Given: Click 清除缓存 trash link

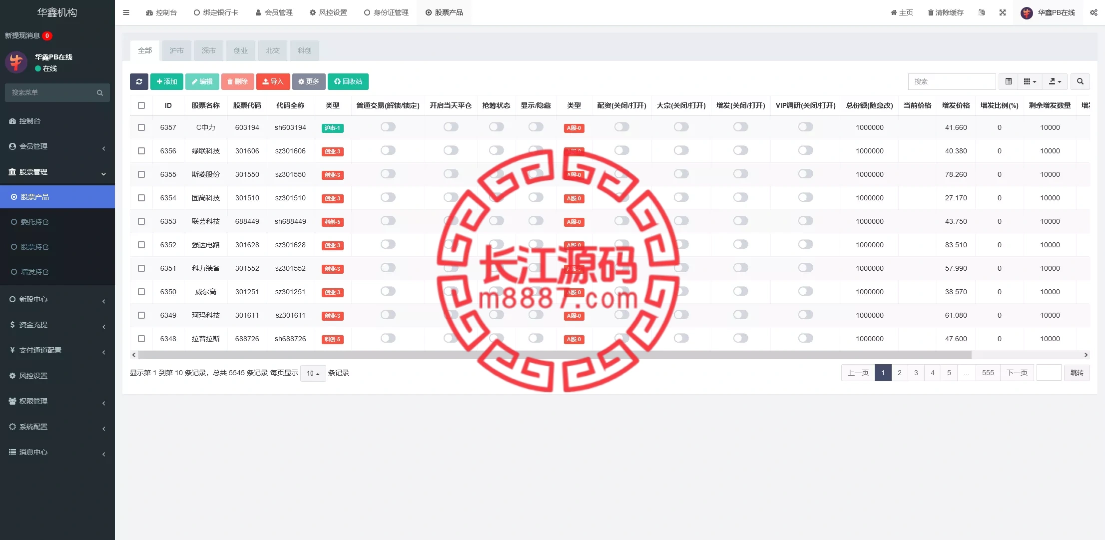Looking at the screenshot, I should [x=946, y=12].
